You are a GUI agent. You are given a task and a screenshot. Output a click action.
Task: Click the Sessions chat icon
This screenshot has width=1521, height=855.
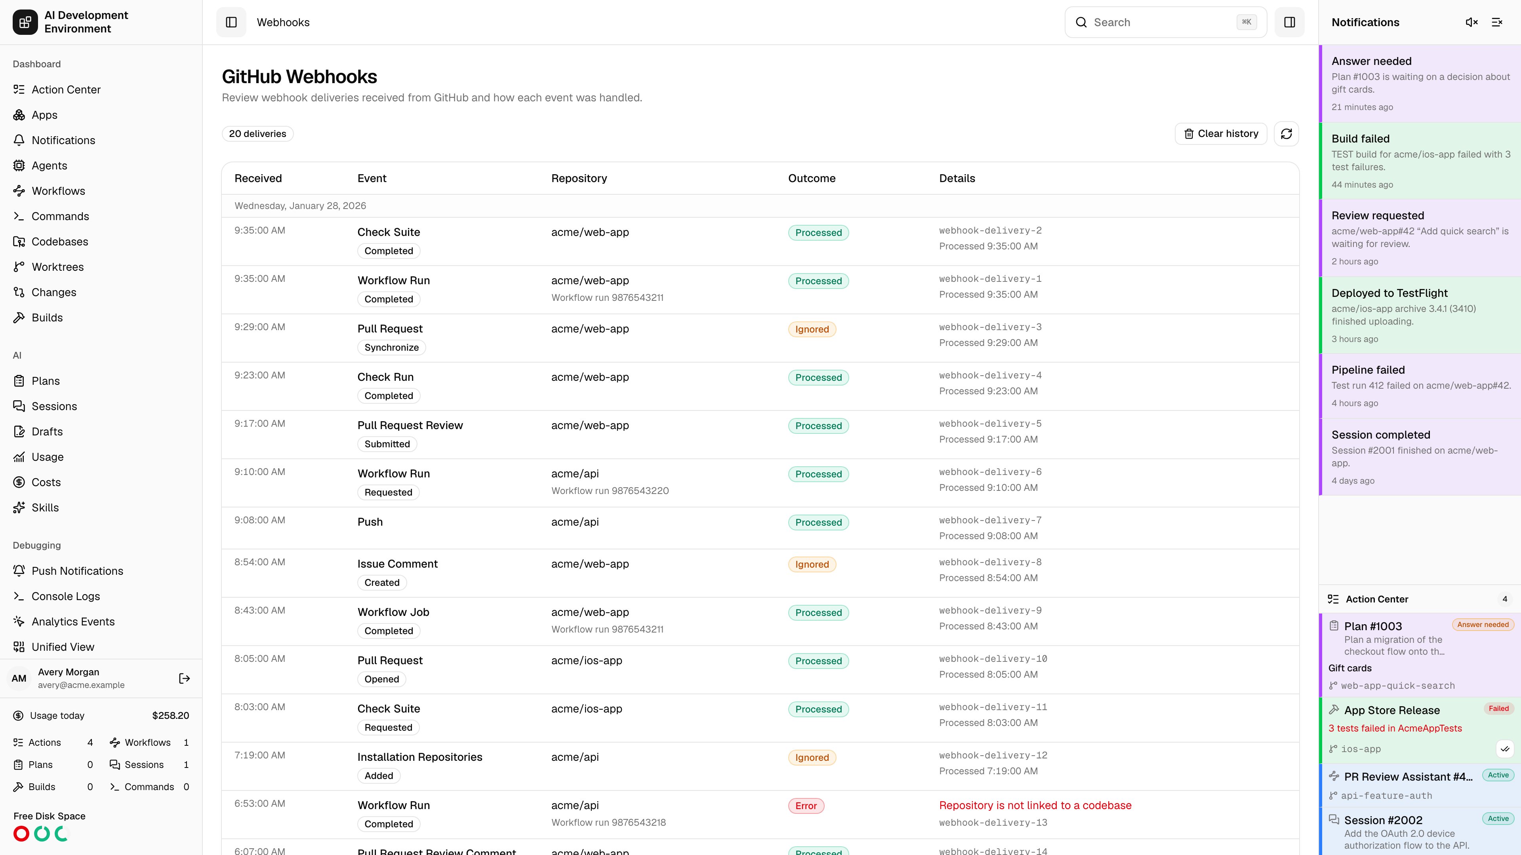(19, 407)
